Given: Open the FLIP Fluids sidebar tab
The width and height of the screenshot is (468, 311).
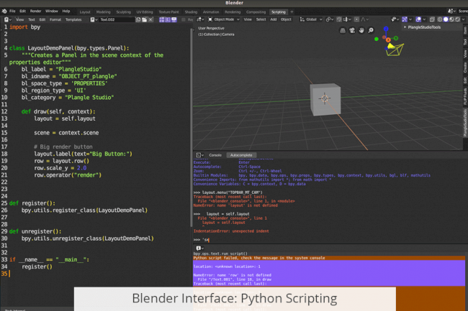Looking at the screenshot, I should (465, 96).
